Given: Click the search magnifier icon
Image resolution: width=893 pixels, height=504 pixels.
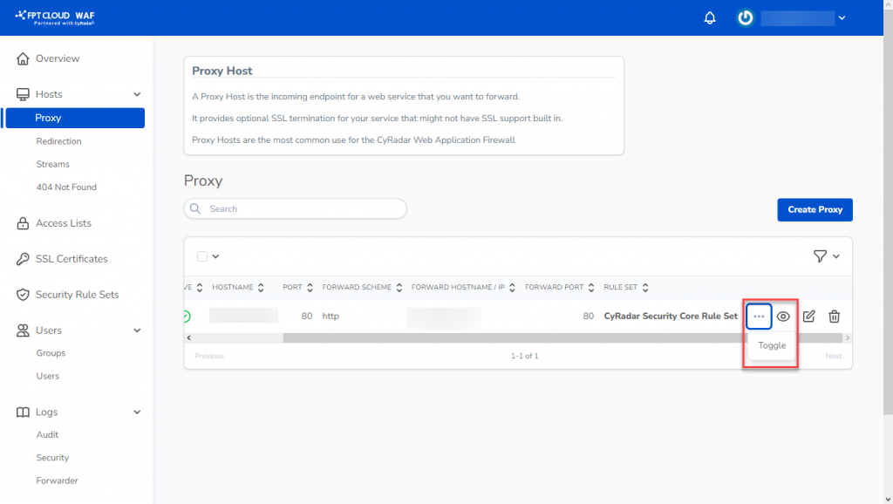Looking at the screenshot, I should [x=195, y=208].
